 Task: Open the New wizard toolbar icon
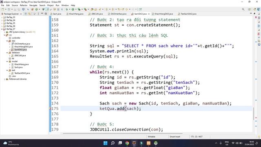3,9
